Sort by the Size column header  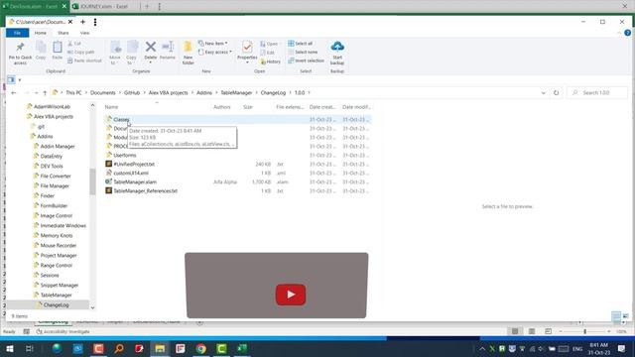[x=248, y=107]
